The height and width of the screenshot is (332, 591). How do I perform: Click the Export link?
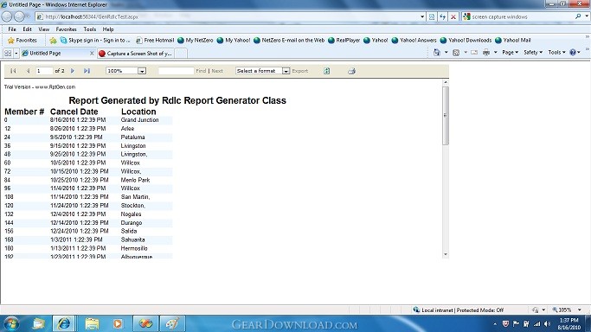(x=300, y=71)
